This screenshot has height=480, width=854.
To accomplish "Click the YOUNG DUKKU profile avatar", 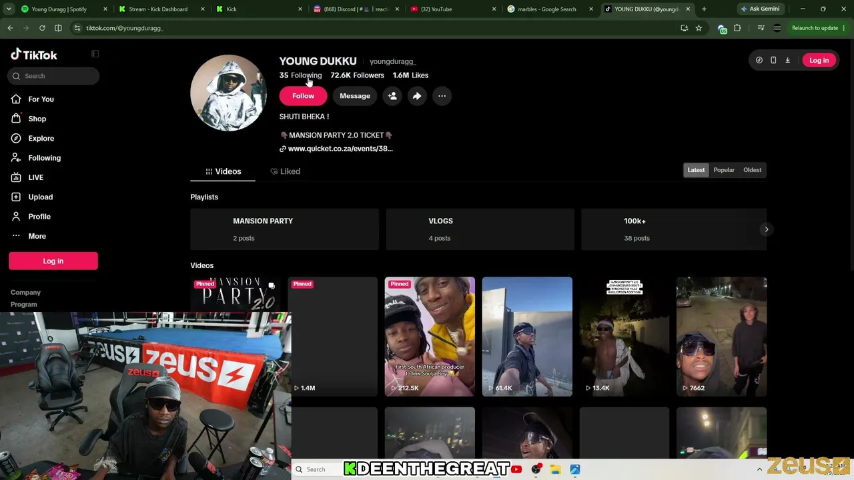I will coord(229,93).
